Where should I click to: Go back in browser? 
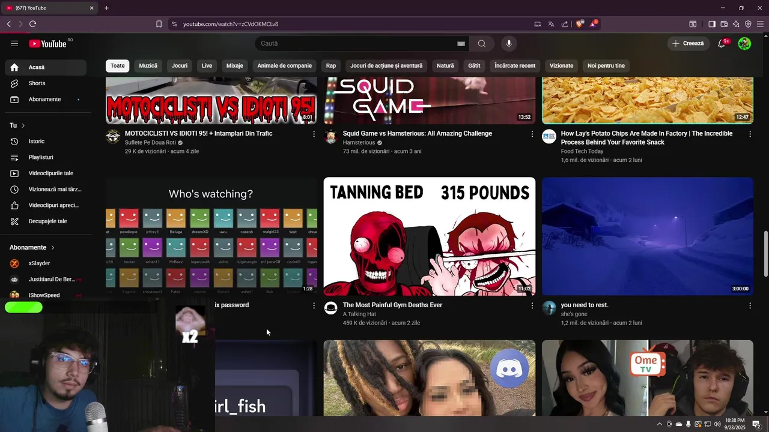tap(8, 24)
